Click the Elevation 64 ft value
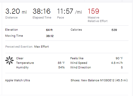 point(49,30)
